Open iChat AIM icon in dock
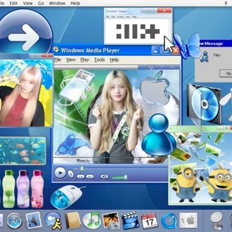The height and width of the screenshot is (232, 232). pos(53,220)
